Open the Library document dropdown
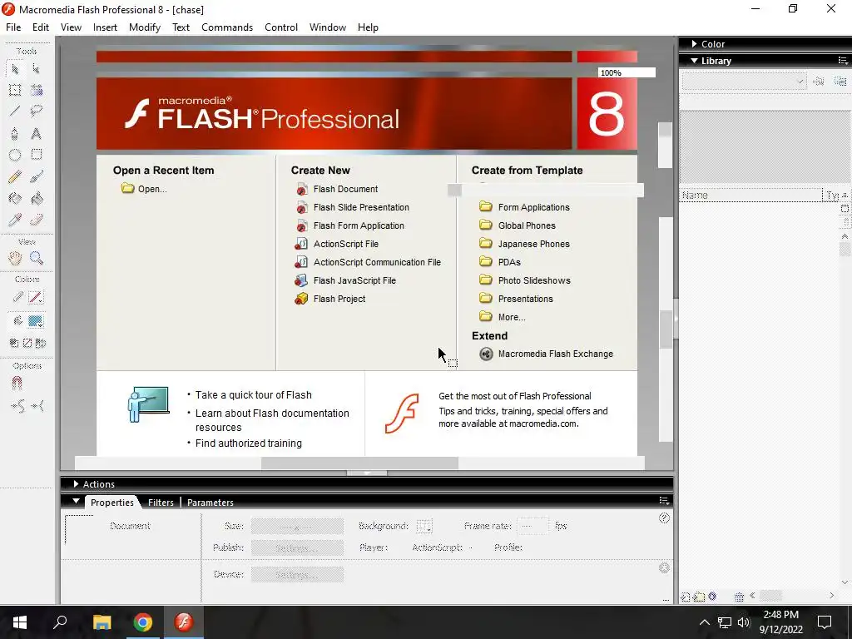This screenshot has width=852, height=639. 744,82
